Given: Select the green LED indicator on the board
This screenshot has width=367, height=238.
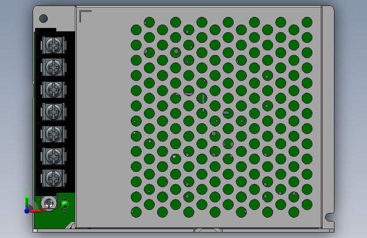Looking at the screenshot, I should click(65, 204).
